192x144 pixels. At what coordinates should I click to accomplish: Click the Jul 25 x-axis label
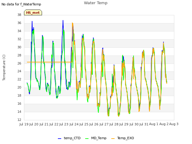tap(84, 124)
